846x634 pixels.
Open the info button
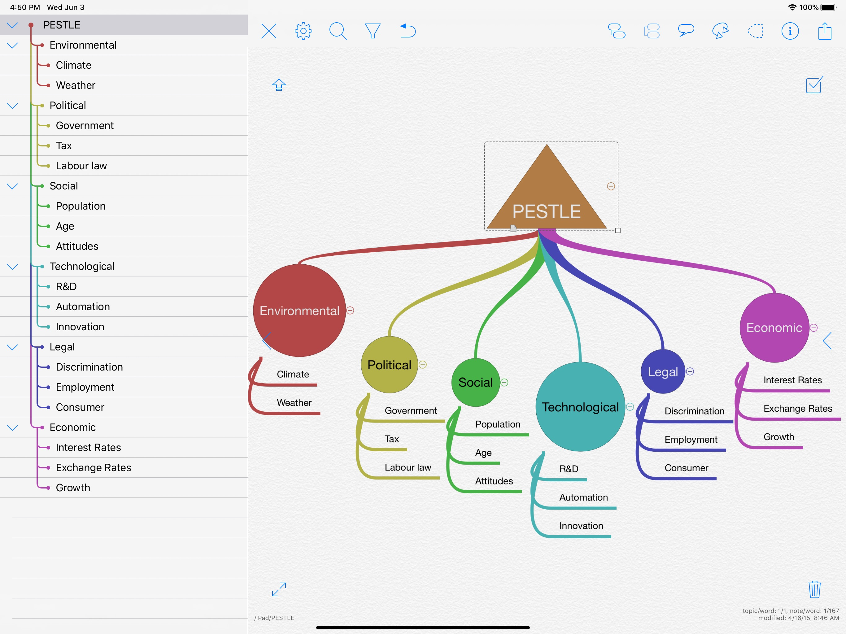790,31
